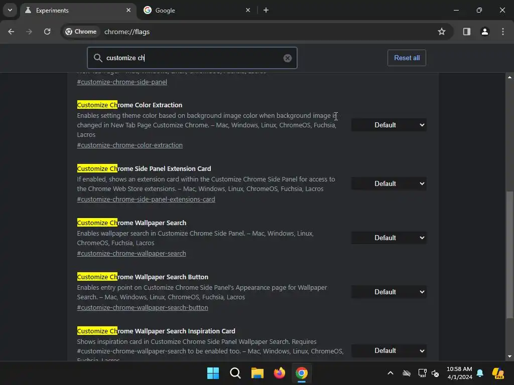
Task: Click Customize Chrome Wallpaper Search Button heading
Action: [143, 277]
